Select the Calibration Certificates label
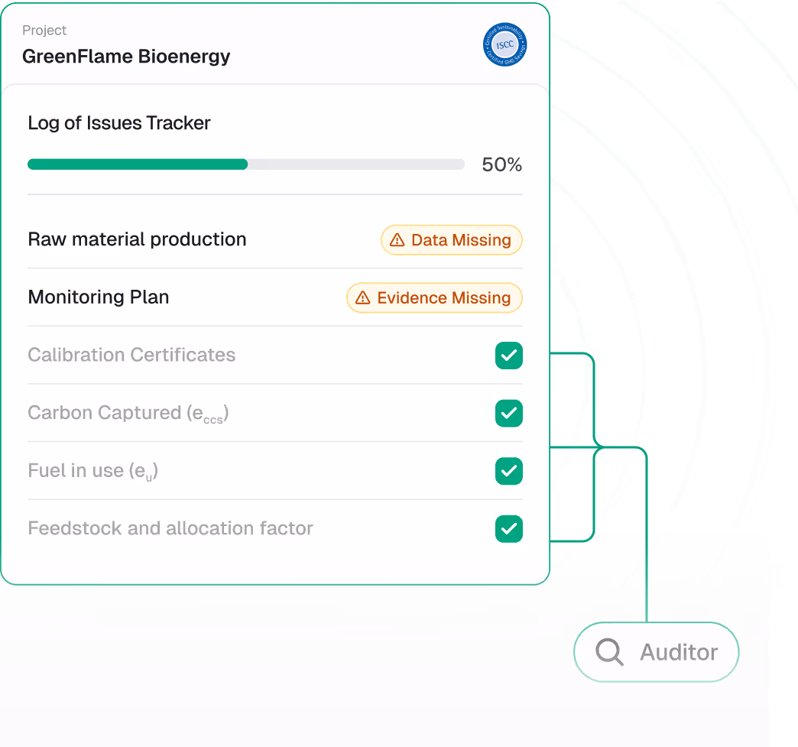Image resolution: width=798 pixels, height=747 pixels. click(x=131, y=355)
